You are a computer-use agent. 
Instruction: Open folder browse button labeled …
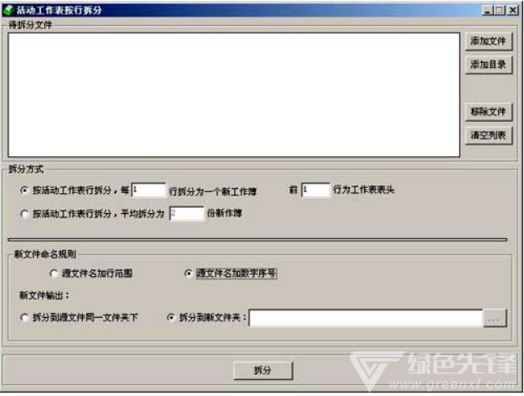(x=495, y=318)
